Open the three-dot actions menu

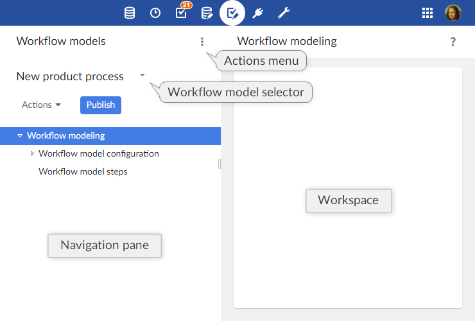coord(202,42)
